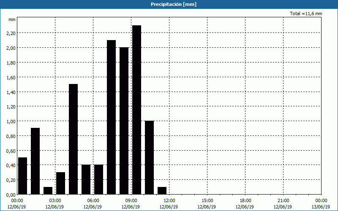The image size is (338, 211).
Task: Click the 2,20 y-axis label
Action: tap(11, 33)
